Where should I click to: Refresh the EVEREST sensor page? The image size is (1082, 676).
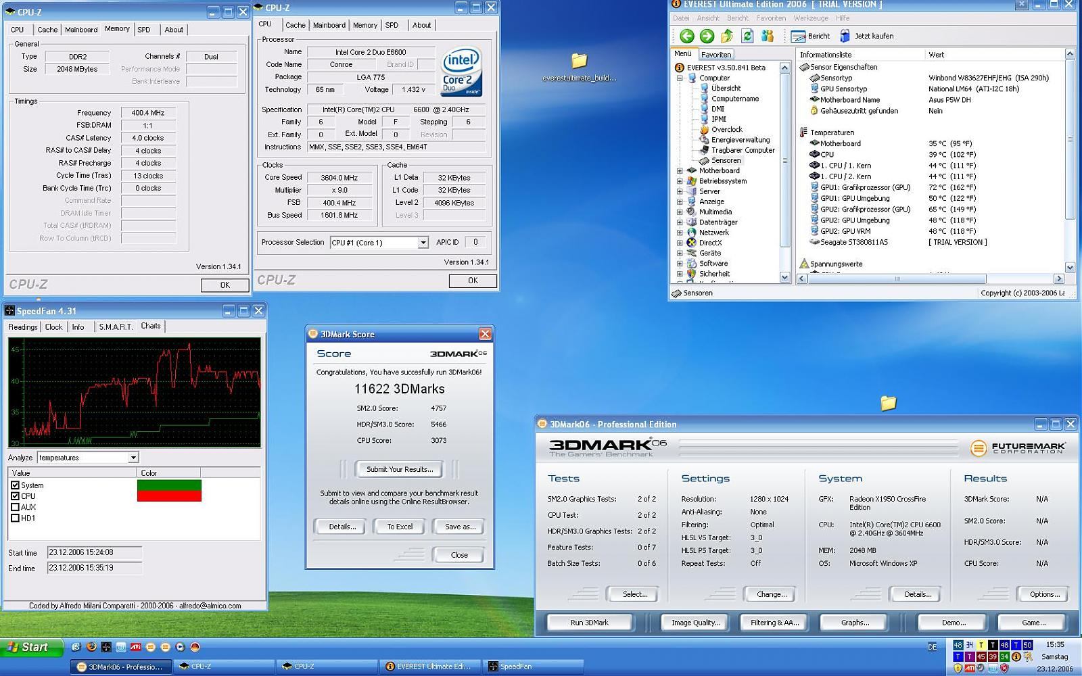[x=747, y=36]
